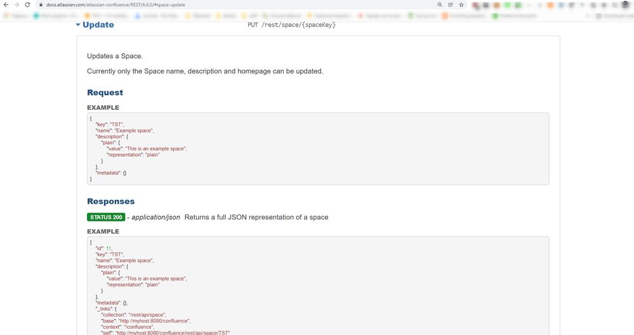634x335 pixels.
Task: Click the "context": "/confluence" line
Action: (129, 327)
